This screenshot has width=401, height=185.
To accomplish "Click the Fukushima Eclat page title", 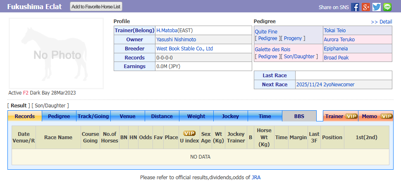I will tap(35, 7).
